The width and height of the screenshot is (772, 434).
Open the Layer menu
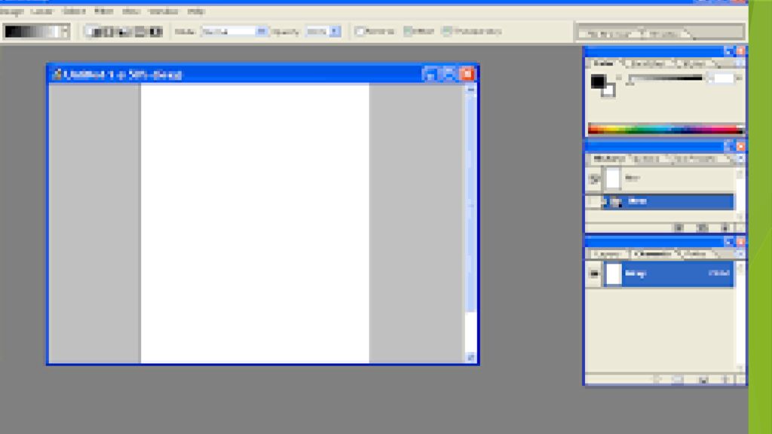[x=42, y=11]
